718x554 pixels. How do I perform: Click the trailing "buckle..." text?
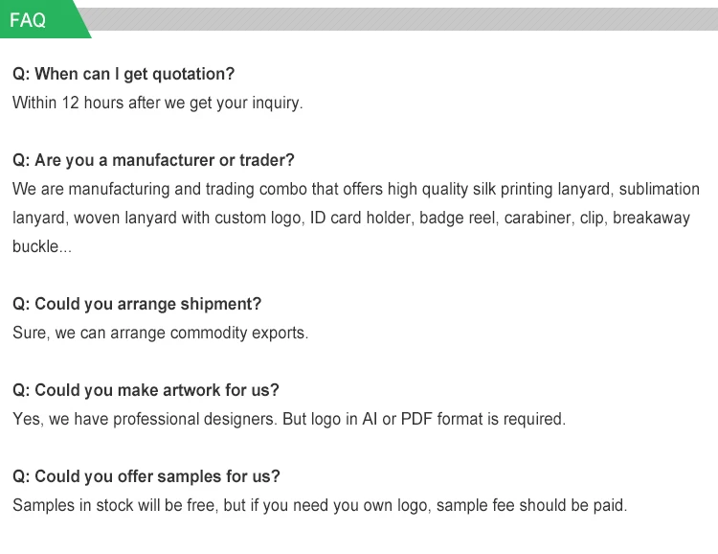(41, 246)
